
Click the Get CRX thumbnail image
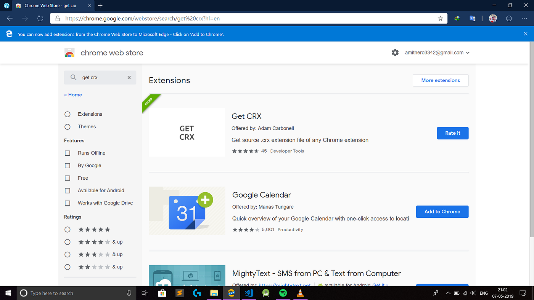pos(187,132)
